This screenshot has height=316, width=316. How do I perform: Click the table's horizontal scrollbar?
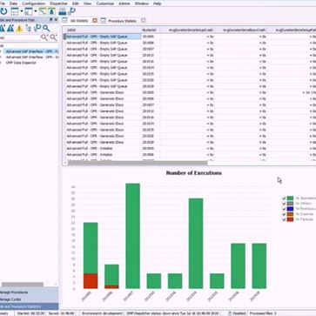[138, 163]
